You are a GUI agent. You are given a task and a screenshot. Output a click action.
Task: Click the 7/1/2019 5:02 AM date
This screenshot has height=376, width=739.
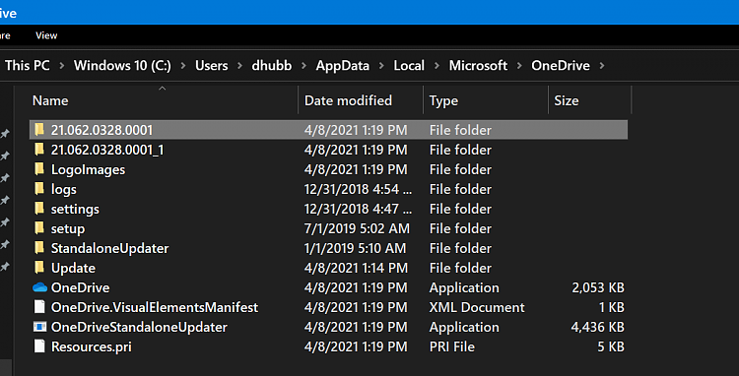pyautogui.click(x=358, y=228)
